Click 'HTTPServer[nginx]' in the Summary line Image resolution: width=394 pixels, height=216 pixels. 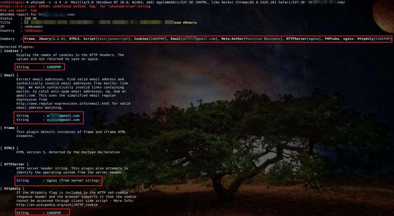point(303,39)
